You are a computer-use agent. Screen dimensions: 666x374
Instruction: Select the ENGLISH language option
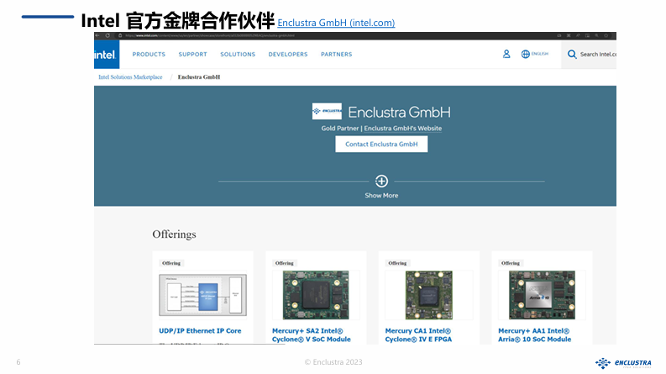[540, 54]
